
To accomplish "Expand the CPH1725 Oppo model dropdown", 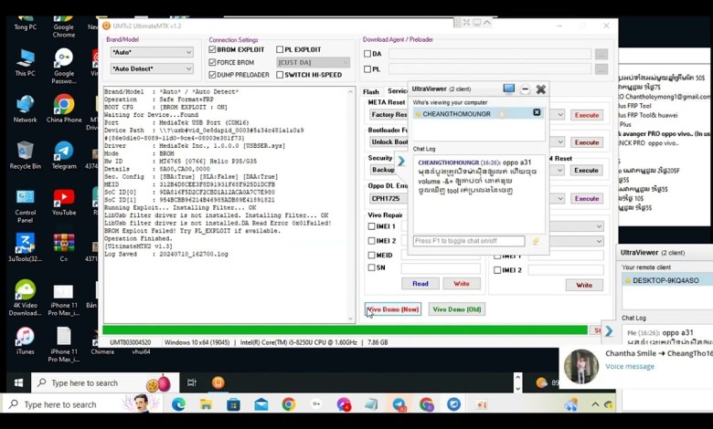I will click(x=403, y=198).
